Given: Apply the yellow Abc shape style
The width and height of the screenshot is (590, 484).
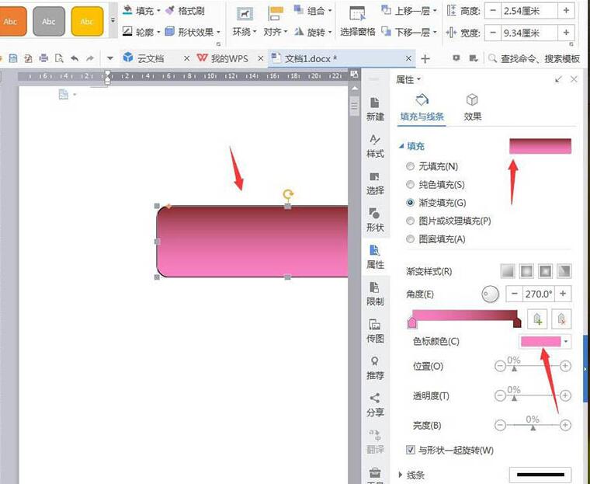Looking at the screenshot, I should pos(87,22).
